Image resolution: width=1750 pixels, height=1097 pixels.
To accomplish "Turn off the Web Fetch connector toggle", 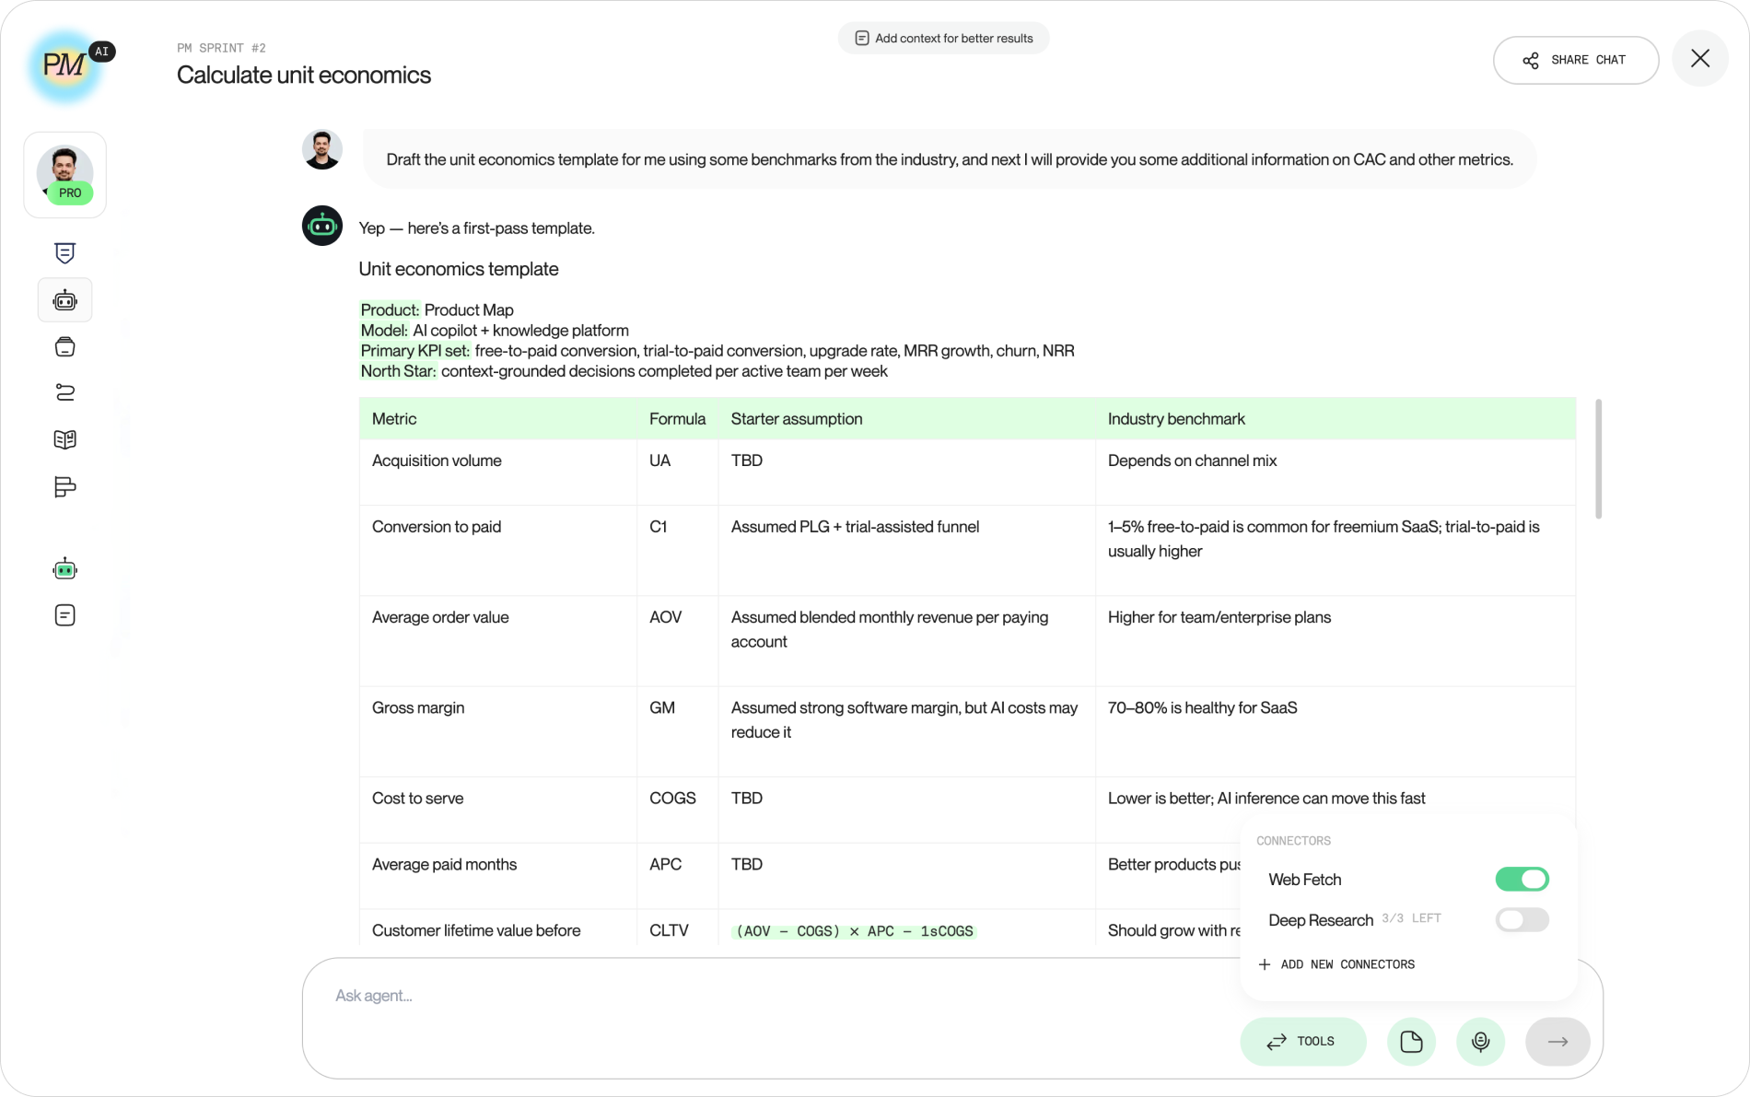I will click(1522, 880).
